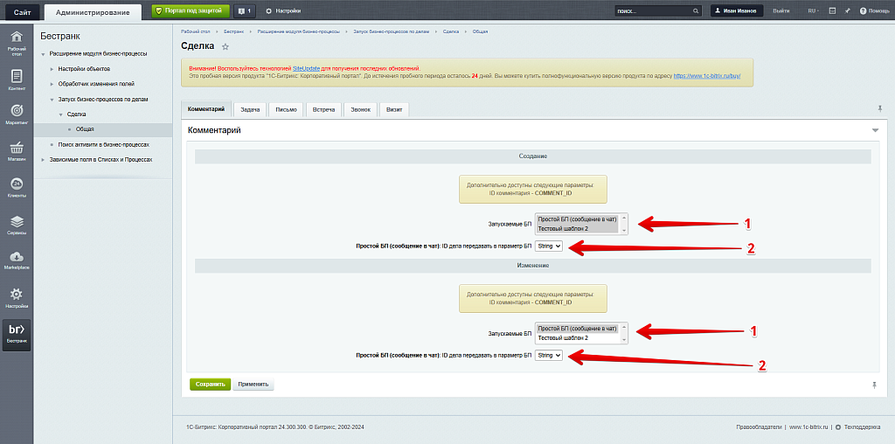Open String dropdown in the Создание section
Screen dimensions: 895x444
[549, 246]
